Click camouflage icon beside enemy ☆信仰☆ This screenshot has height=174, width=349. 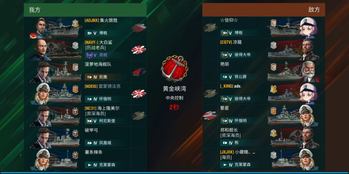tap(210, 28)
